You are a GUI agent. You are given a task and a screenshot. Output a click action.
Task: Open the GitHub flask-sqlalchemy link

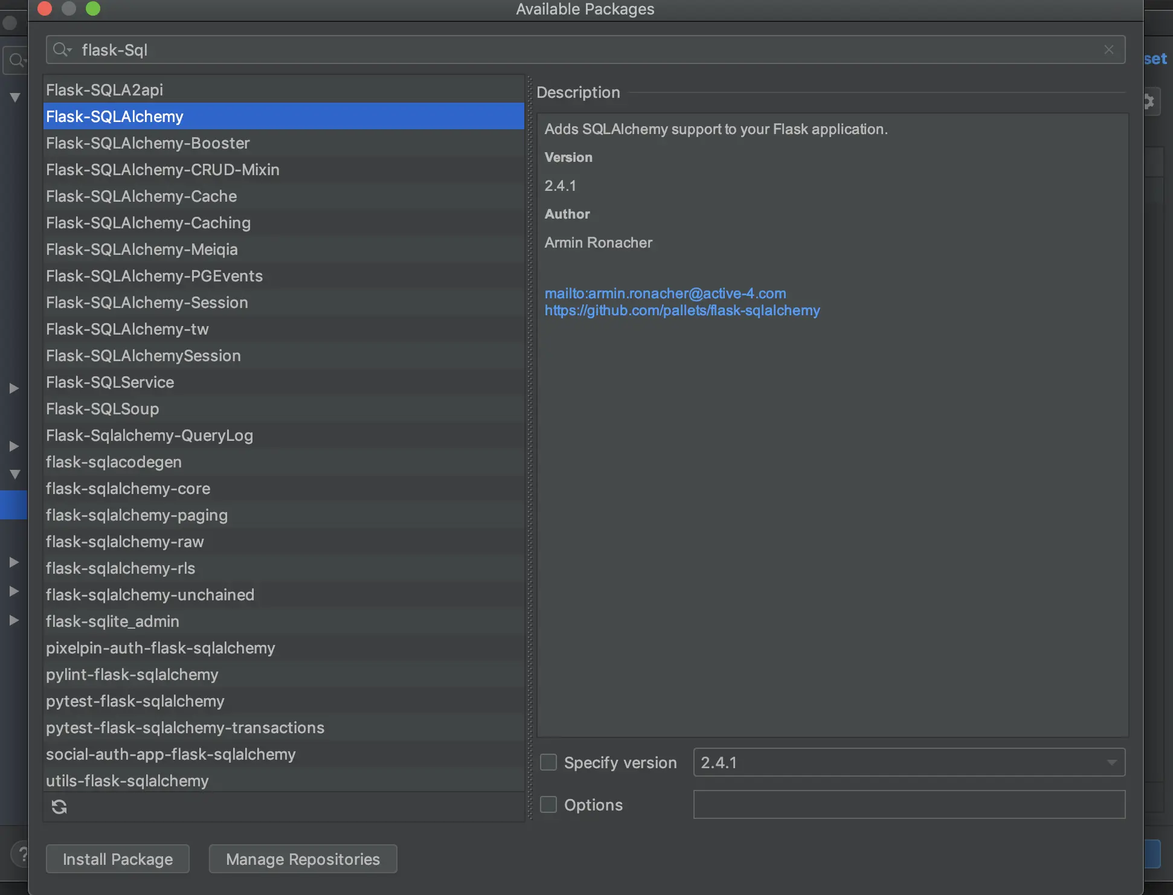click(682, 310)
